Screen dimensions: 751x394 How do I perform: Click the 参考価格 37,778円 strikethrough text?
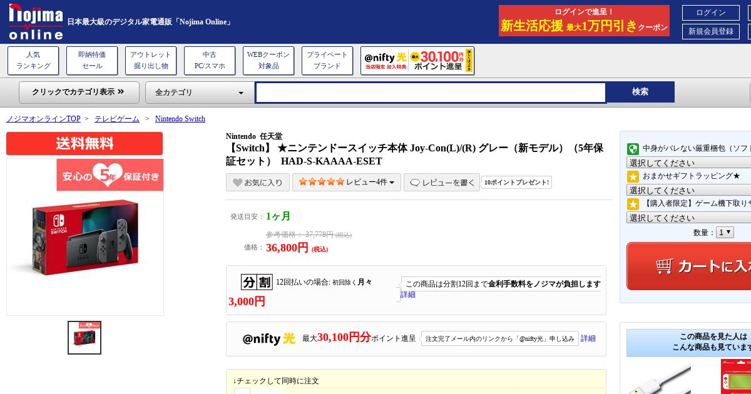coord(309,235)
